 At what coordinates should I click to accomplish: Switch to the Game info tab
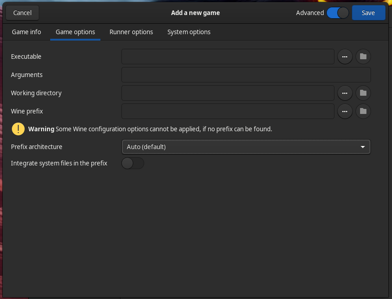[26, 32]
